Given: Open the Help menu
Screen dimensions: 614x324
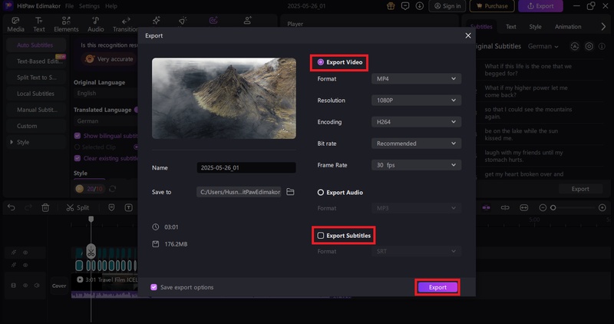Looking at the screenshot, I should click(x=111, y=6).
